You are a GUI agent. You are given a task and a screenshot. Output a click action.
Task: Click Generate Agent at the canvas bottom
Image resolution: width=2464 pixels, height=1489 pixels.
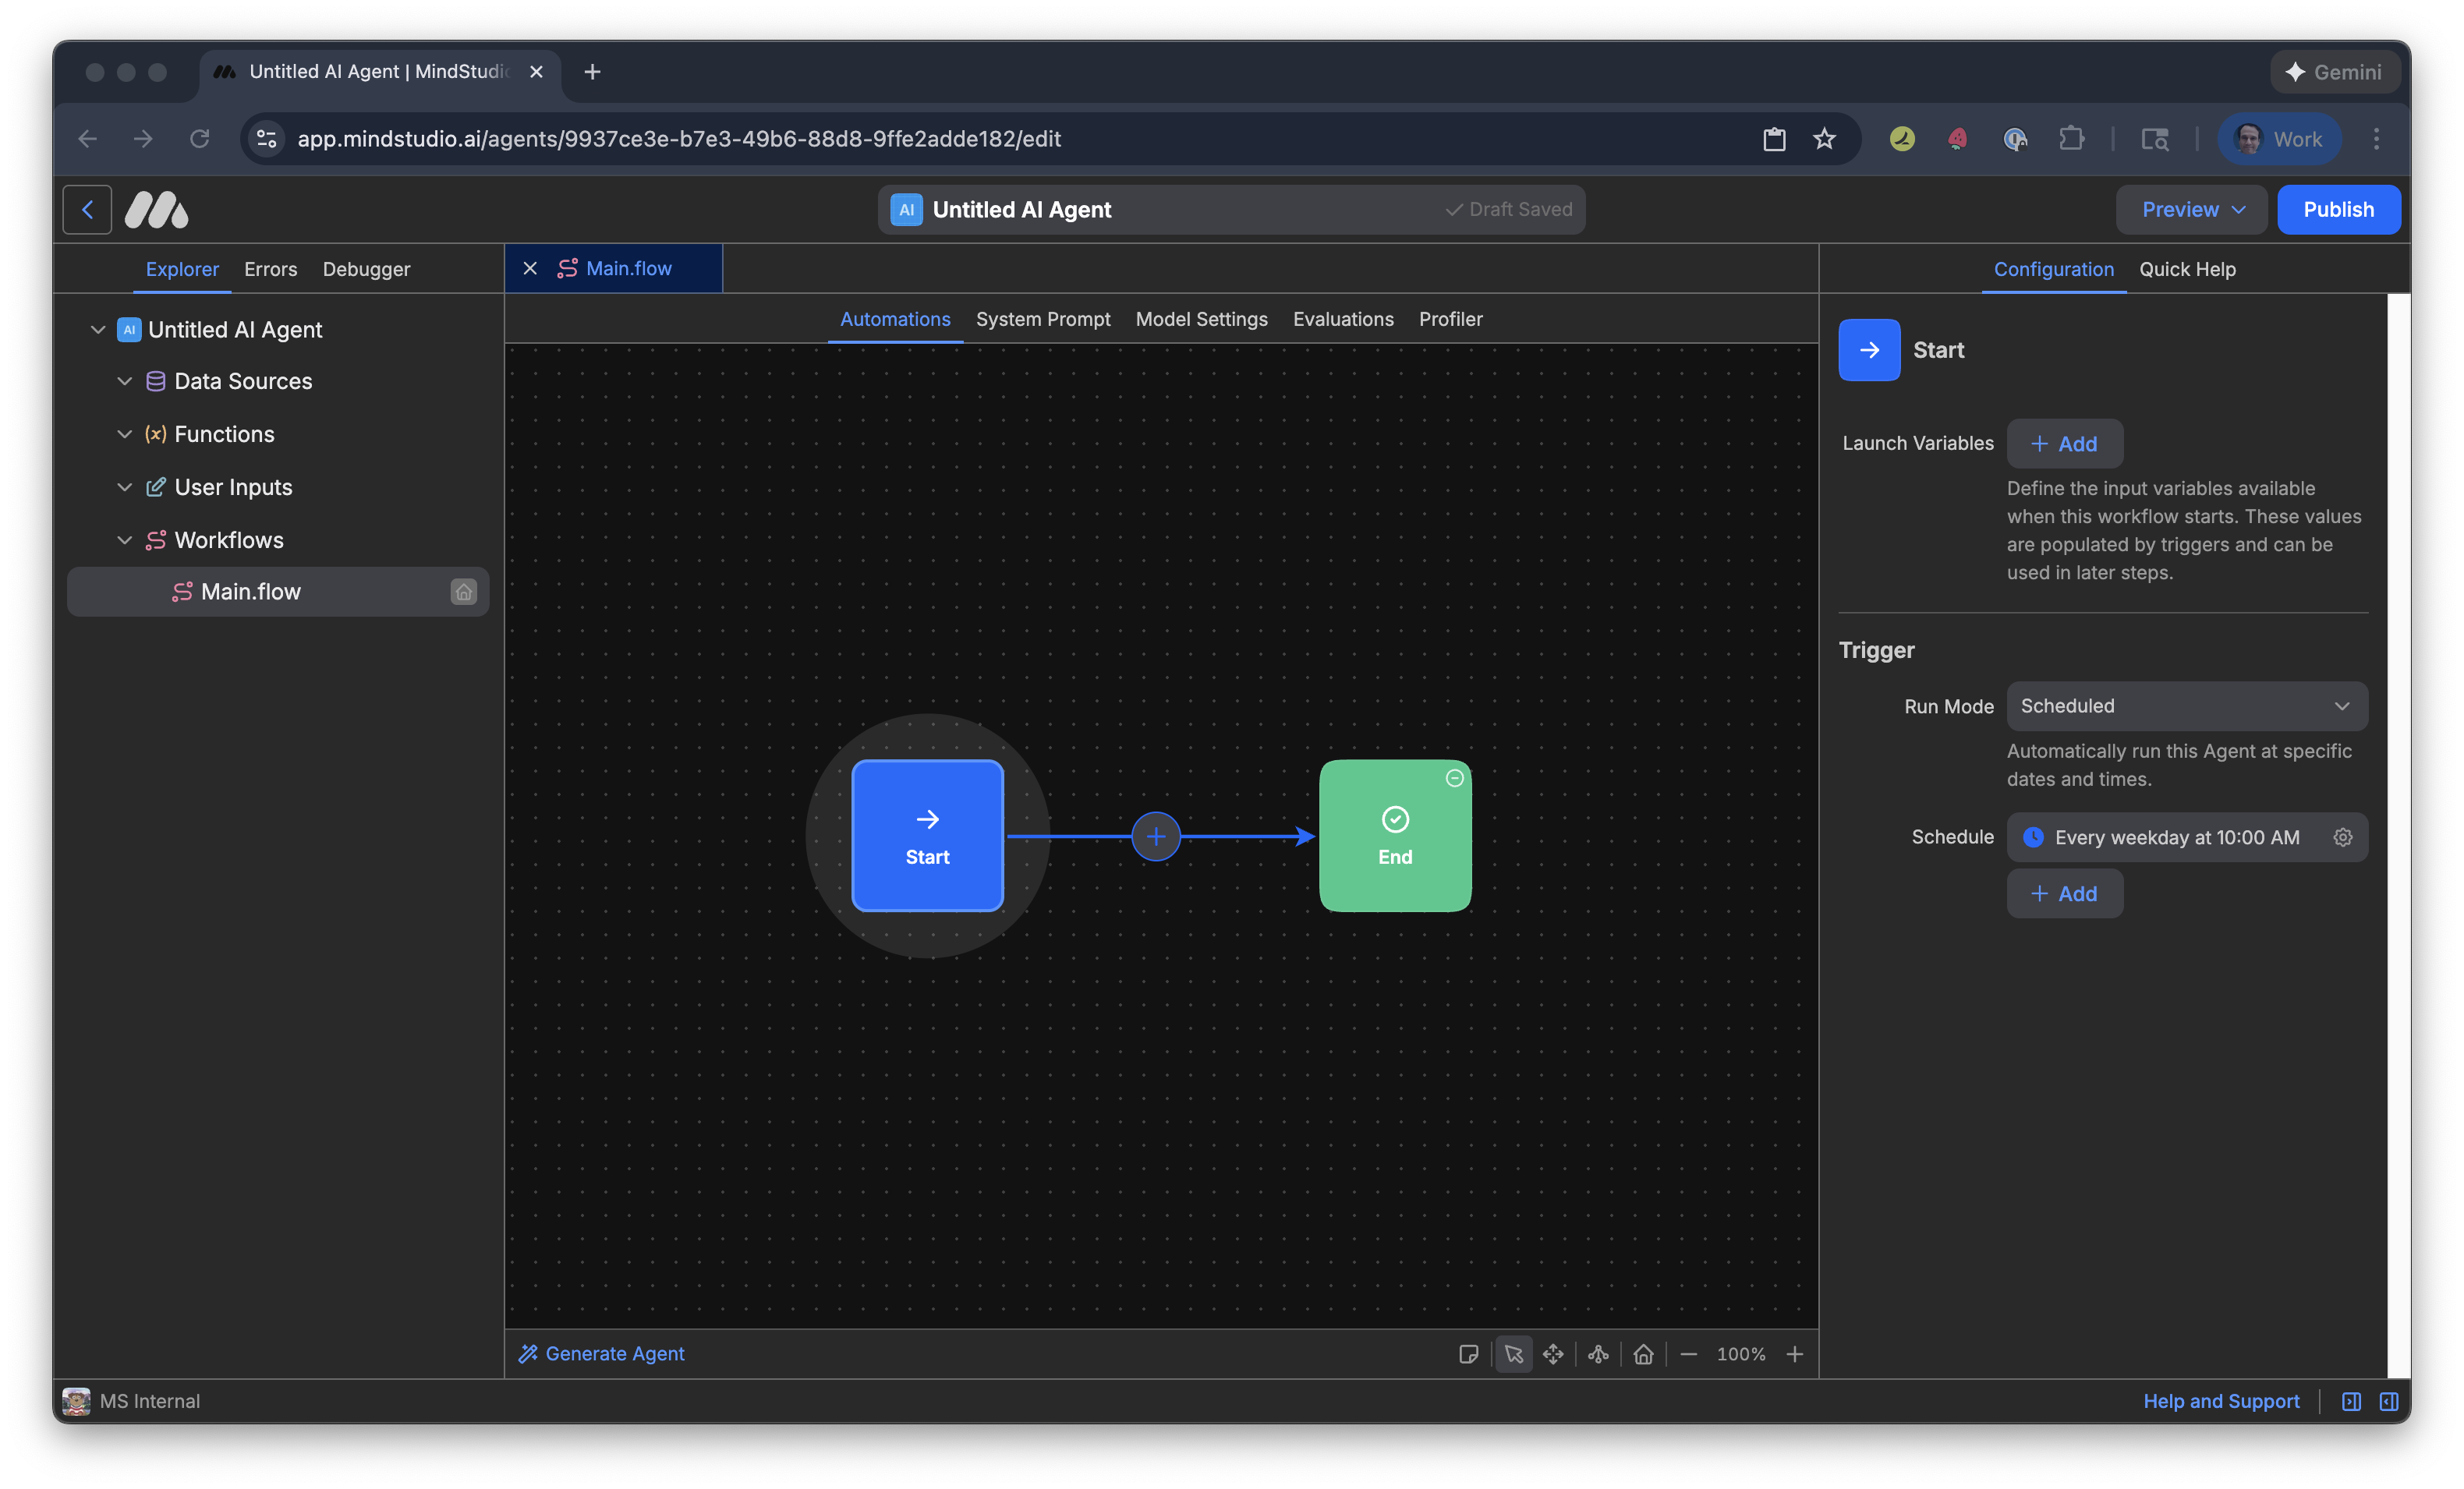click(x=601, y=1354)
